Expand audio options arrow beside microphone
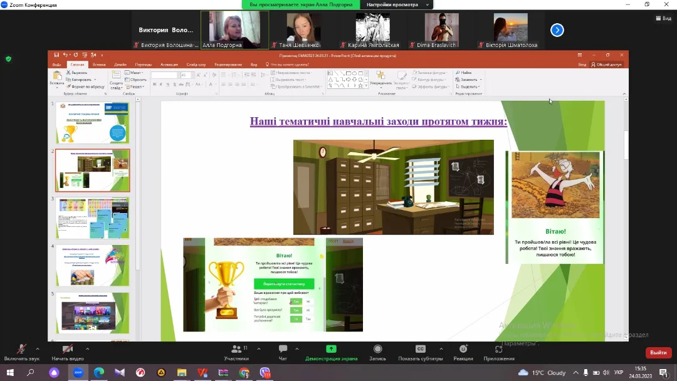The width and height of the screenshot is (677, 381). 37,348
